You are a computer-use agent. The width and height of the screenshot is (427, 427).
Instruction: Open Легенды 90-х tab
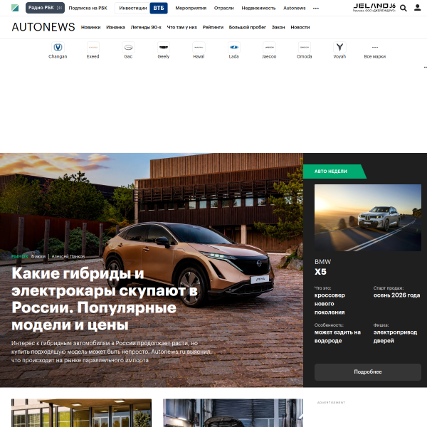point(146,27)
